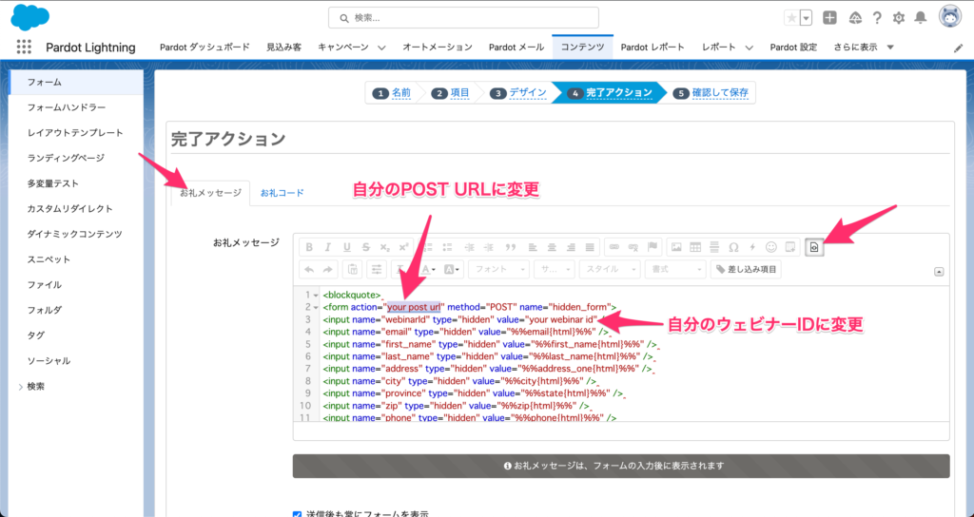Viewport: 974px width, 517px height.
Task: Go to wizard step 1 名前
Action: click(394, 93)
